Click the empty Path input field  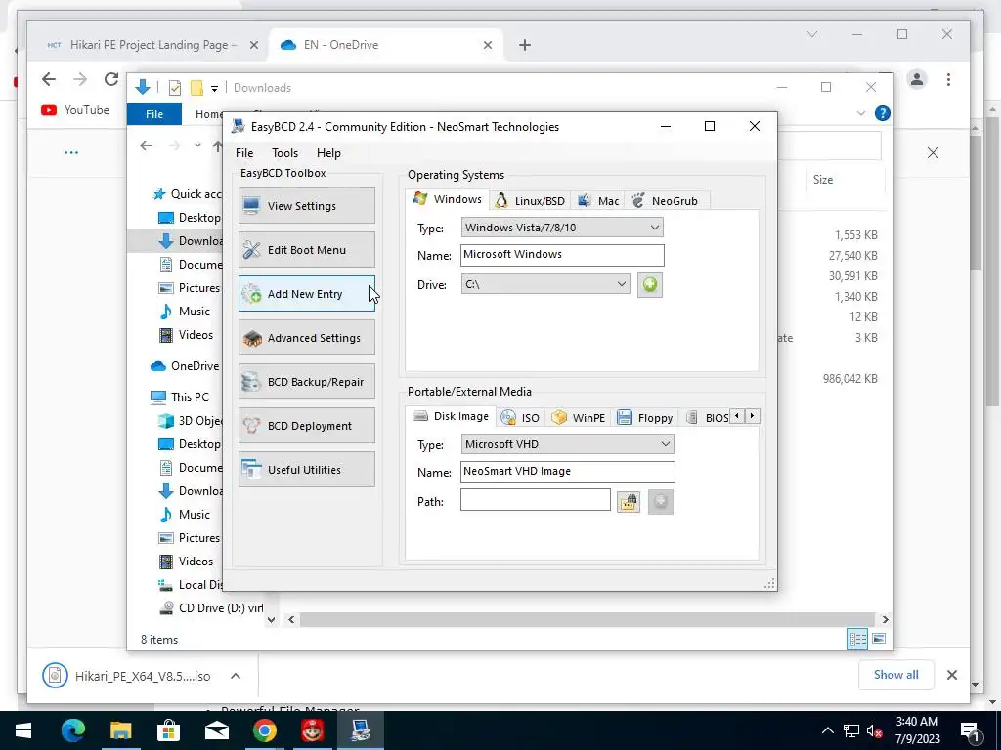(x=536, y=500)
